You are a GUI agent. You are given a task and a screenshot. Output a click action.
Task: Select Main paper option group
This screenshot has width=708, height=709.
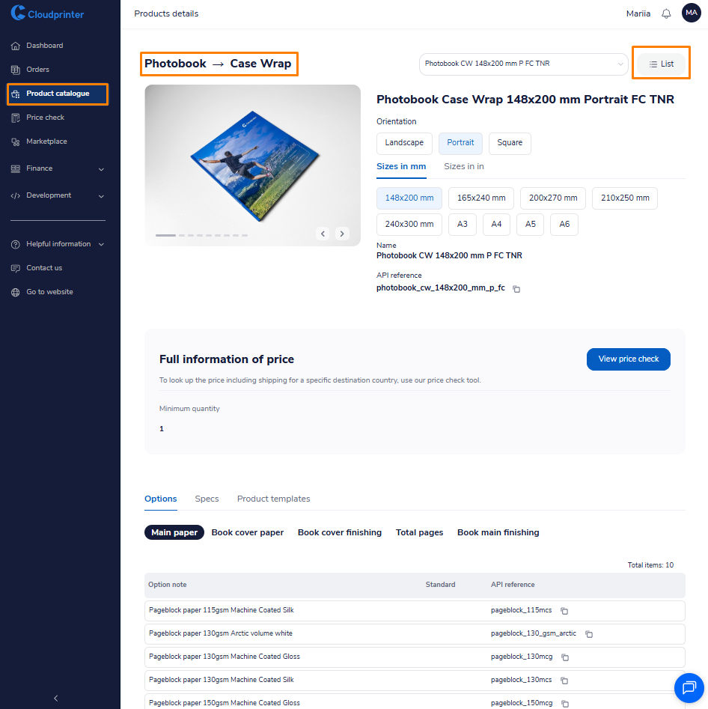(x=174, y=532)
